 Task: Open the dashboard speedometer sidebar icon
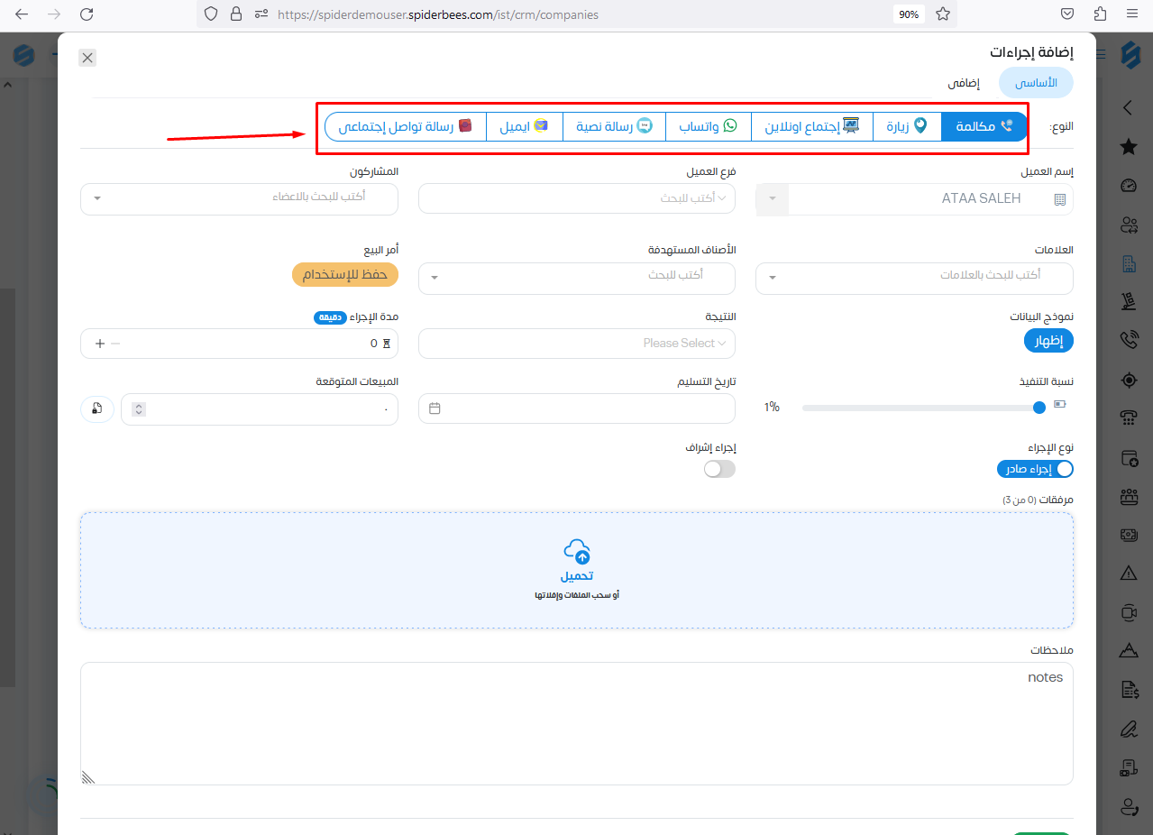(1129, 185)
